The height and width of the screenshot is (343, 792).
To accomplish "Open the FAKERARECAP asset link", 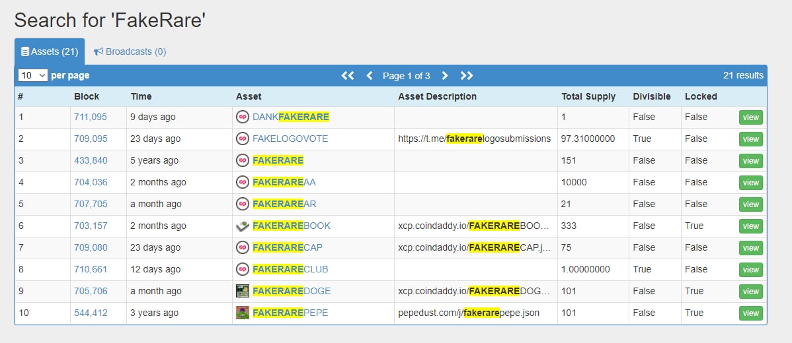I will (x=288, y=247).
